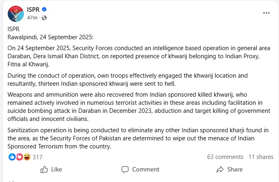Click the blue thumbs-up reaction icon
The image size is (279, 182).
(12, 157)
